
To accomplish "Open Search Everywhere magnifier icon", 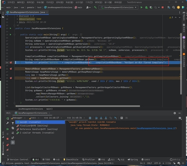I will (174, 7).
